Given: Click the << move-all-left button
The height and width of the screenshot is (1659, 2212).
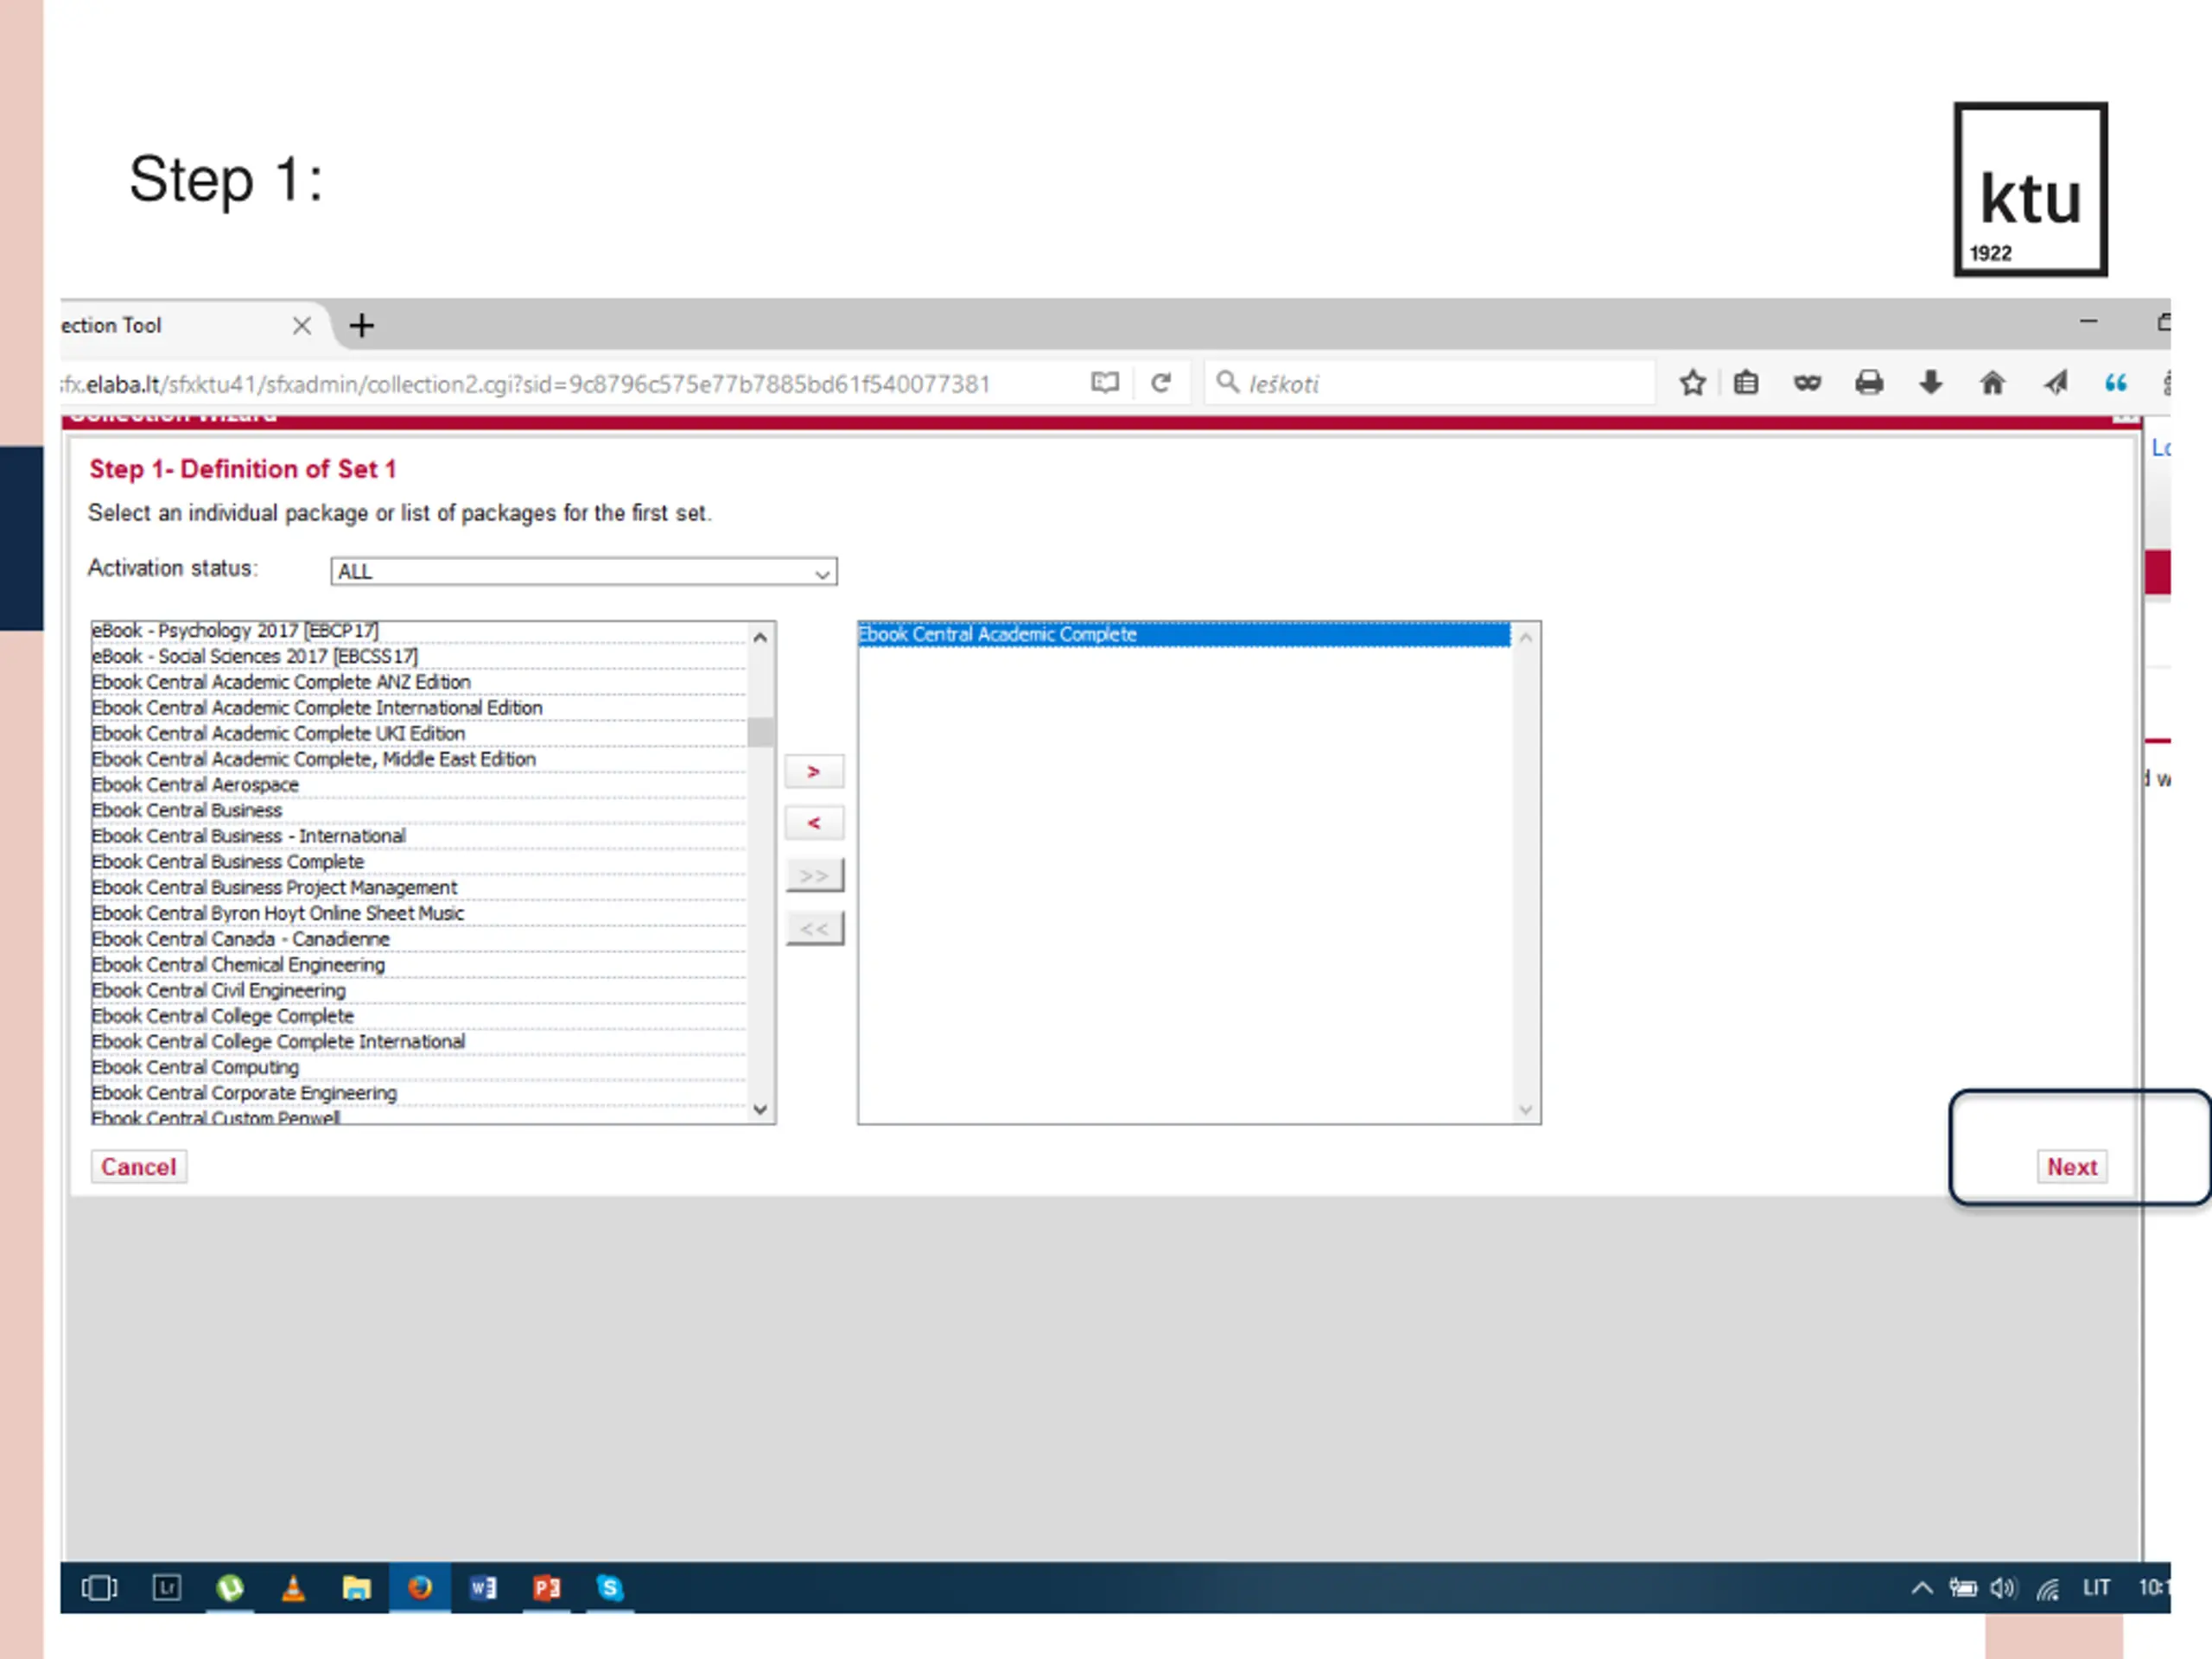Looking at the screenshot, I should [814, 929].
